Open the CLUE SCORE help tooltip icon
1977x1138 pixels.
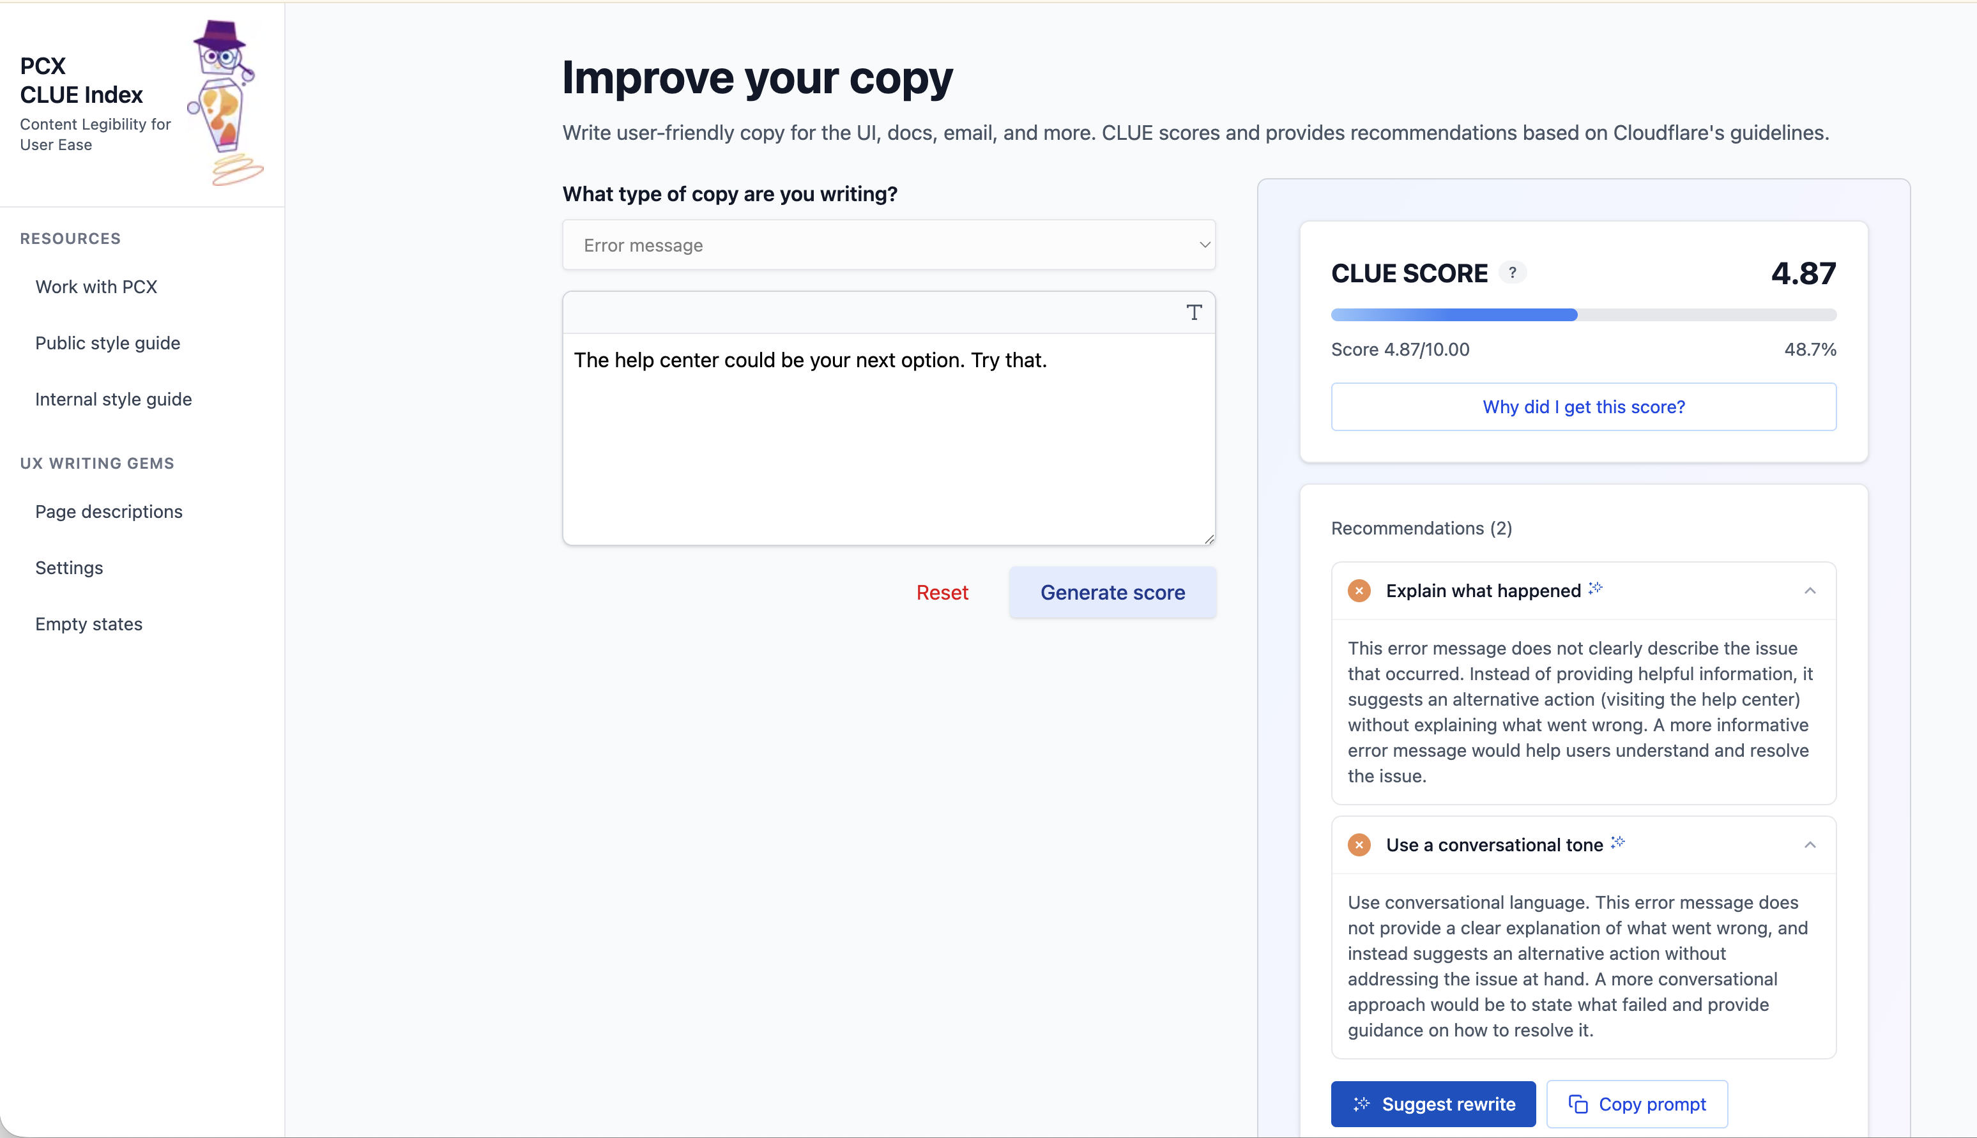tap(1513, 273)
